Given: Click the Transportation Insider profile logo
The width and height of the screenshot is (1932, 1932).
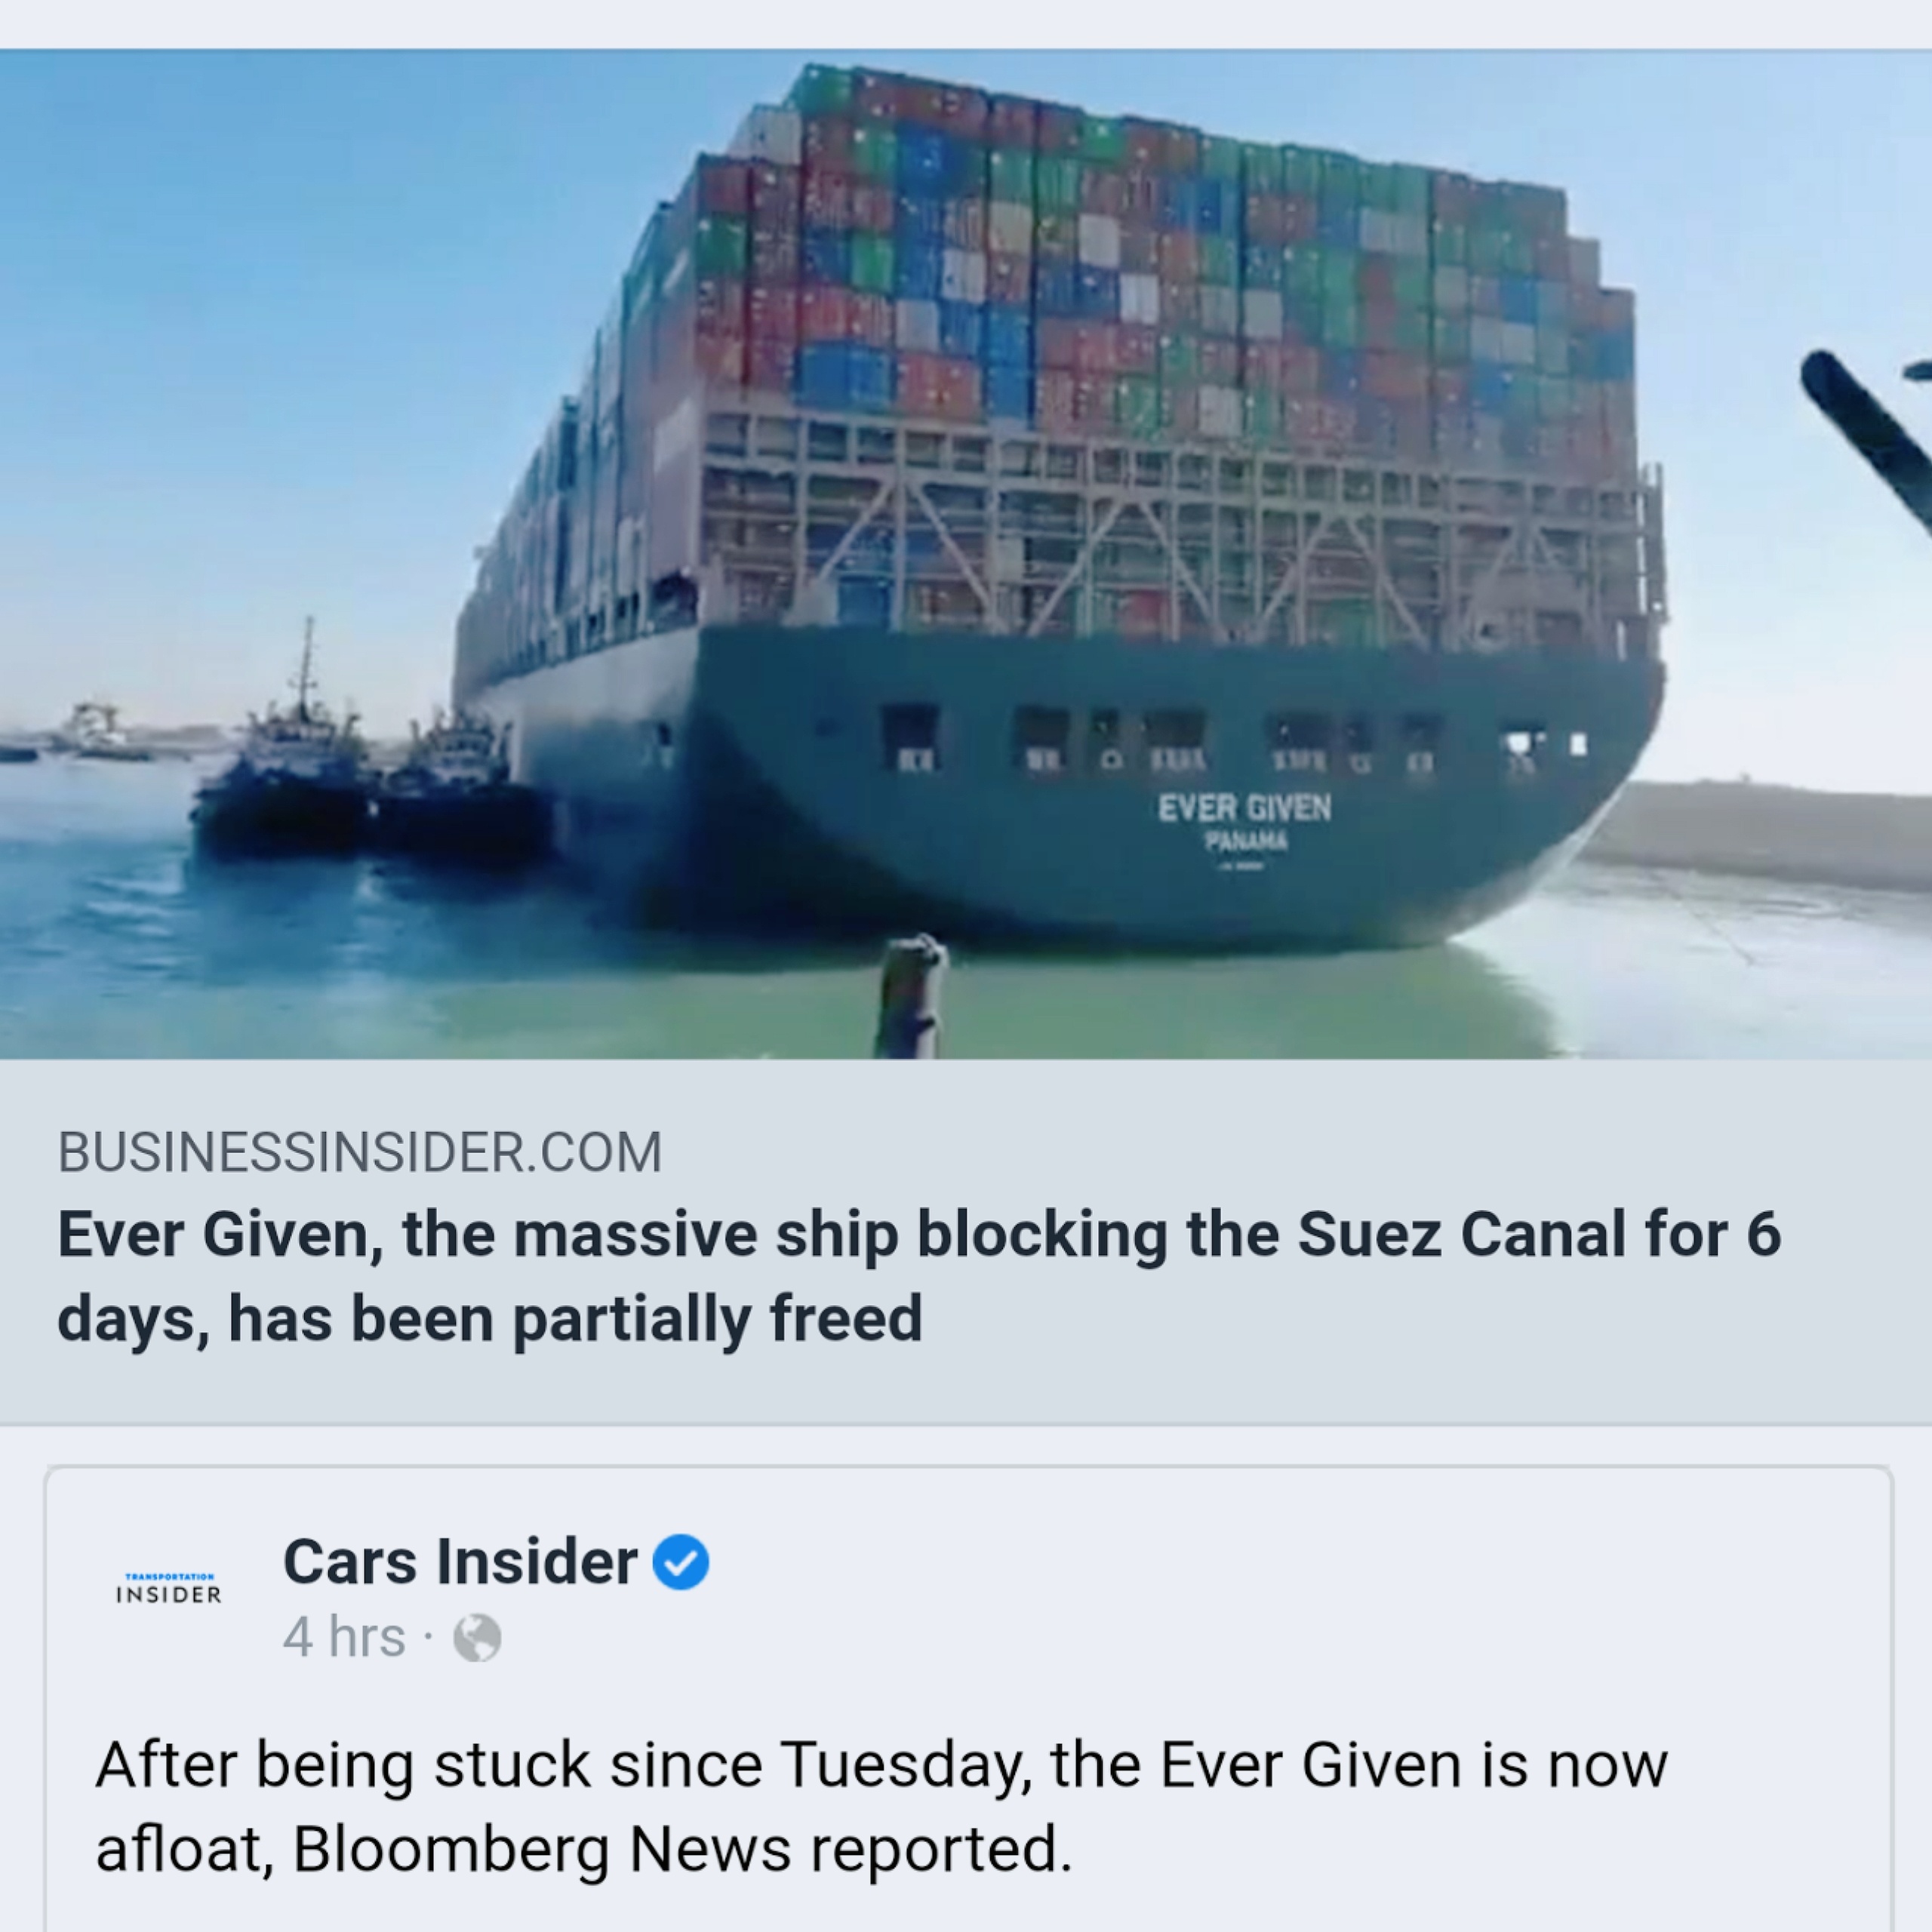Looking at the screenshot, I should [x=168, y=1589].
